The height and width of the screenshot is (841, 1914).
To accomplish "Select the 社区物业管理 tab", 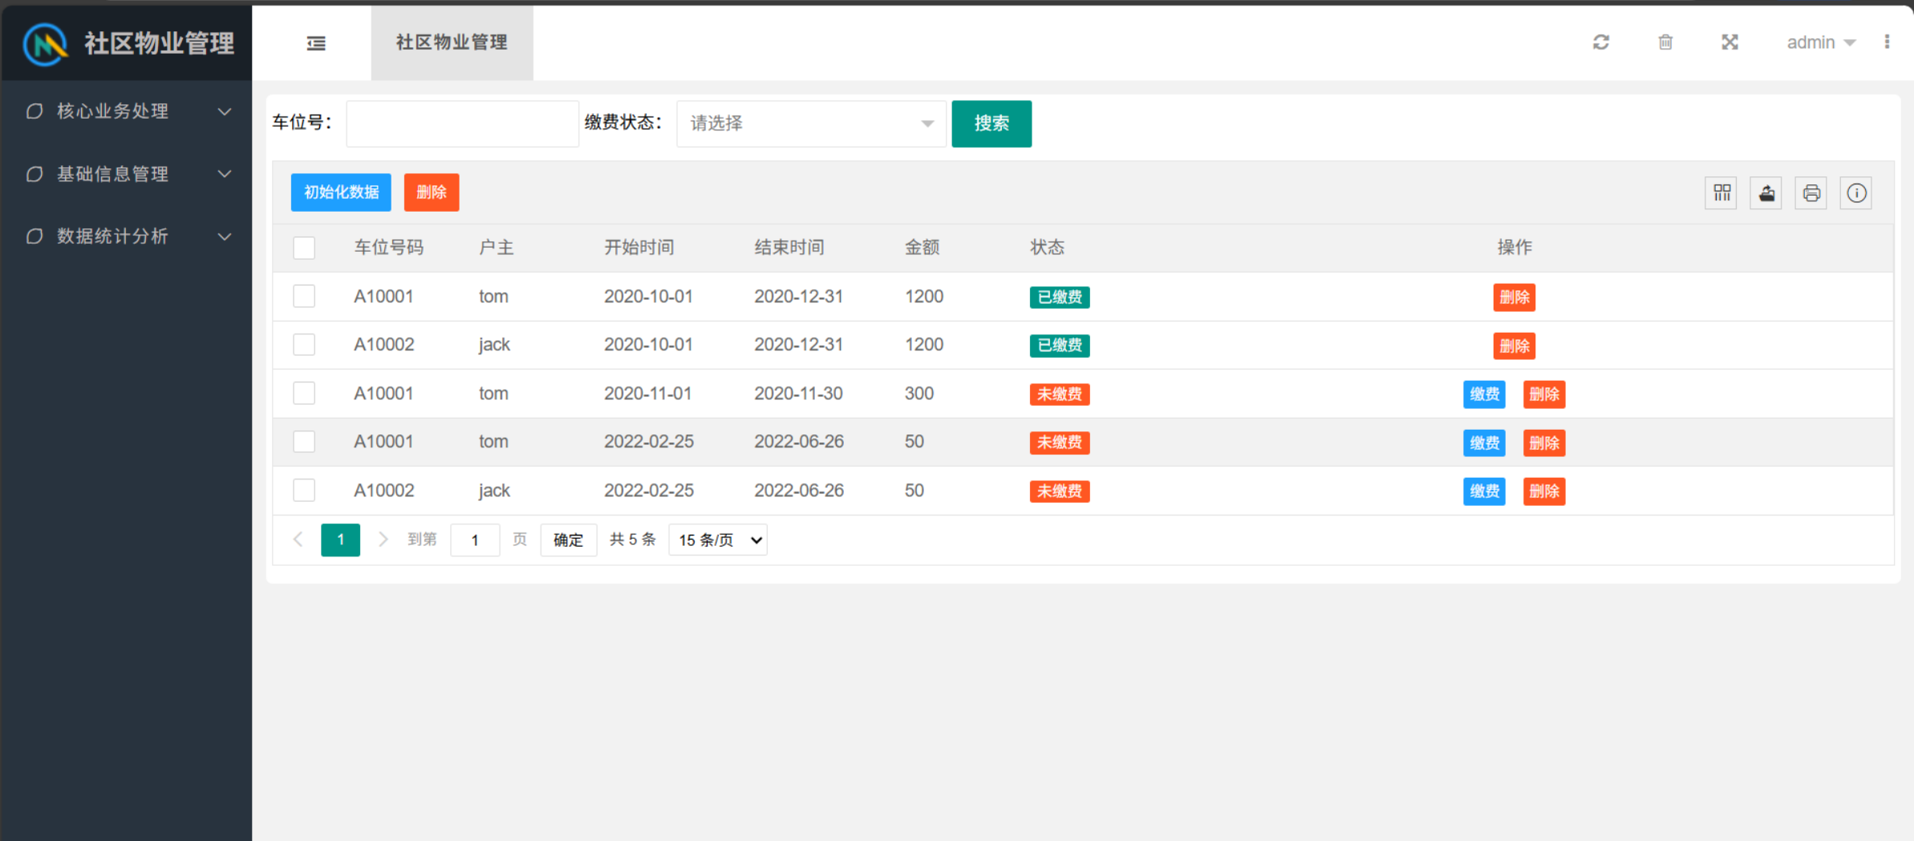I will (452, 42).
